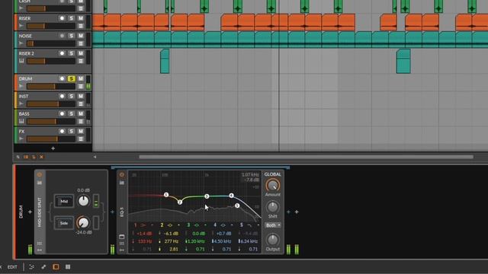Switch to the EDIT panel tab
488x274 pixels.
point(12,267)
